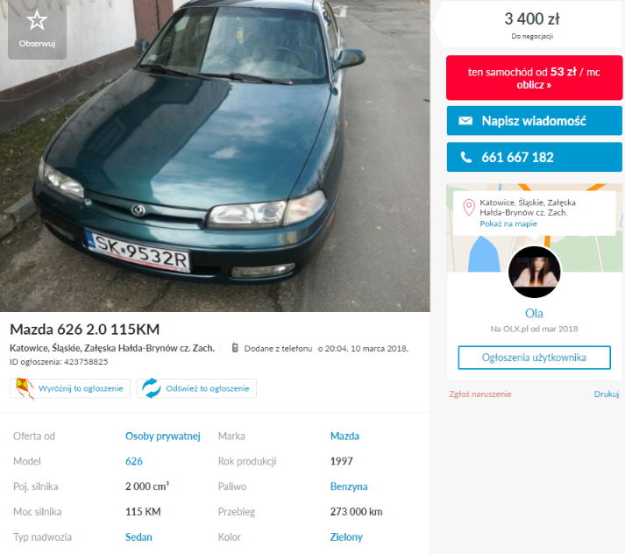
Task: Click the kite icon next to Wyróżnij
Action: click(x=25, y=388)
